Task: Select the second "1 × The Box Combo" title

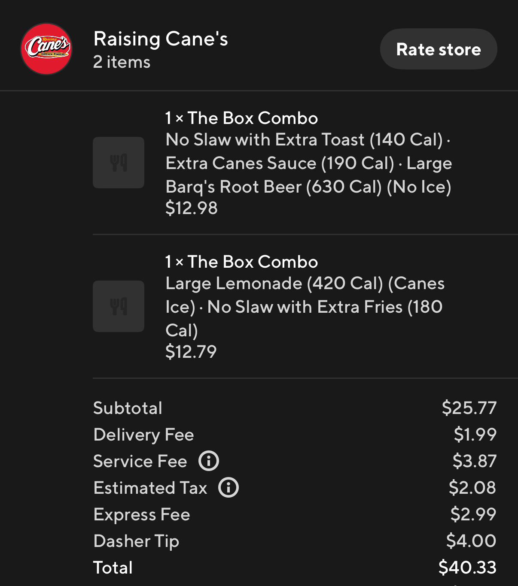Action: (241, 262)
